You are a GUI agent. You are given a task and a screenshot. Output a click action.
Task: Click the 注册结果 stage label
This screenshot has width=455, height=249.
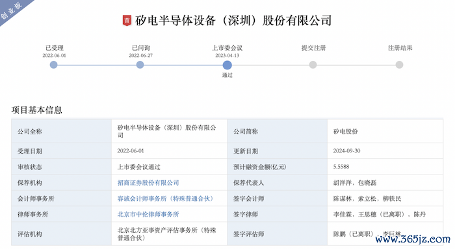[x=400, y=48]
